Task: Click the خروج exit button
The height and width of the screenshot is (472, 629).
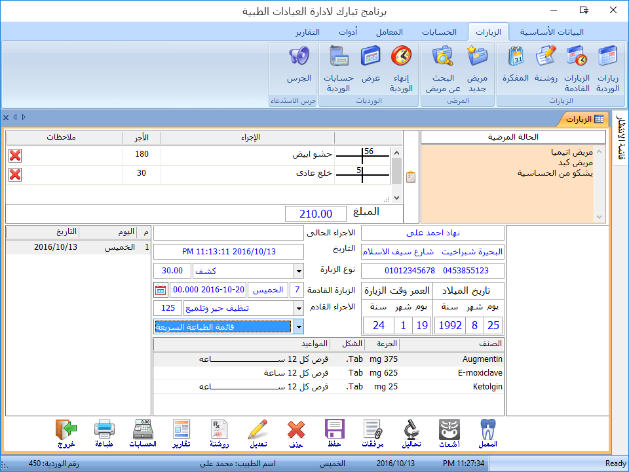Action: point(66,434)
